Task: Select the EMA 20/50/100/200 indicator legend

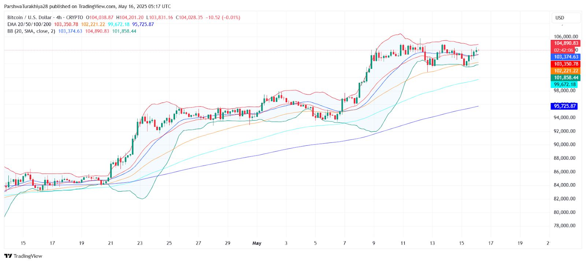Action: [29, 24]
